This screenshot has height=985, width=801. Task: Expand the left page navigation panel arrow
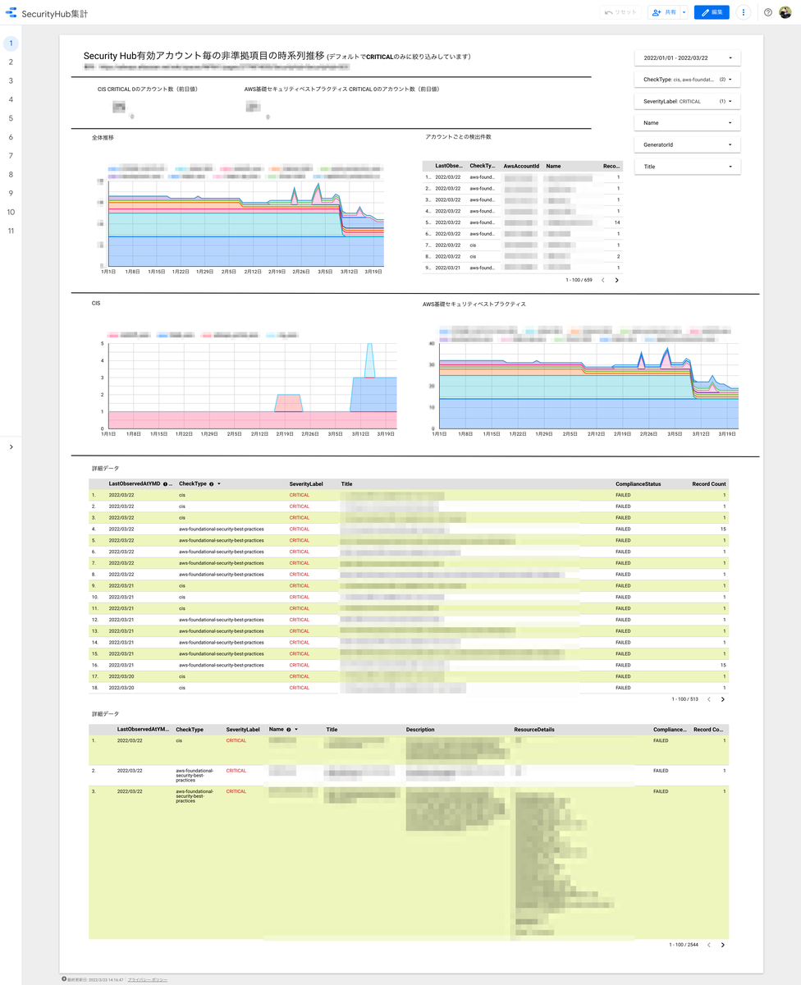click(x=11, y=447)
